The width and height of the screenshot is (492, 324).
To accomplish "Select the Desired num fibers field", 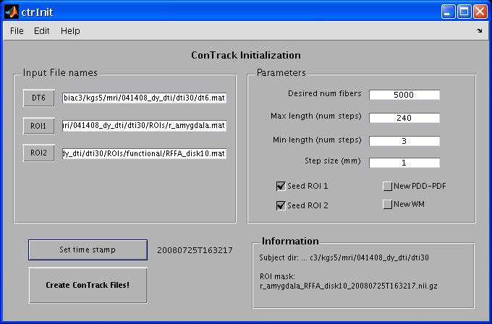I will point(404,95).
